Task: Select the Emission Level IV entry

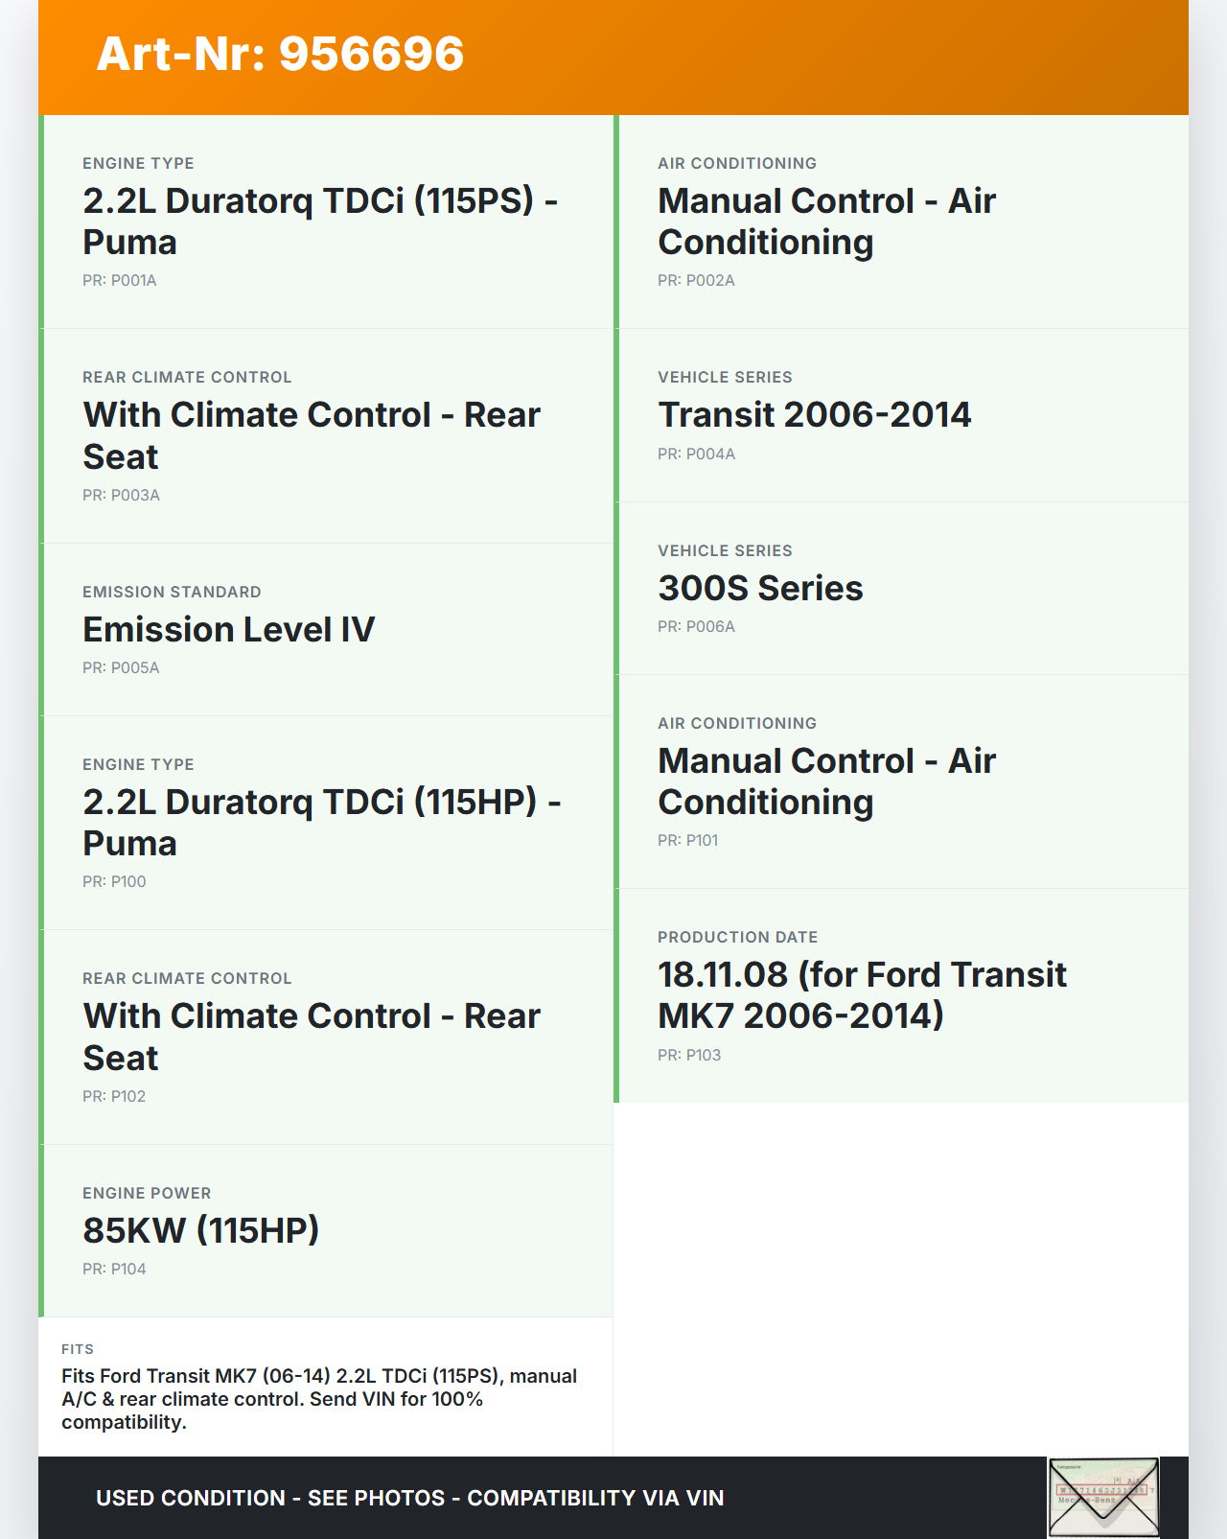Action: pyautogui.click(x=228, y=630)
